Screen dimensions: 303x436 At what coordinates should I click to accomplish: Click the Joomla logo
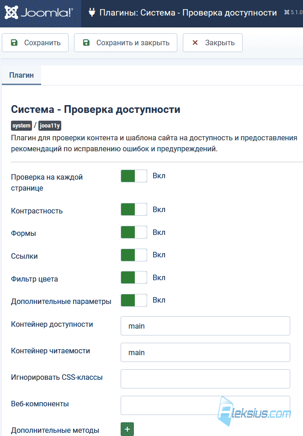(x=39, y=12)
